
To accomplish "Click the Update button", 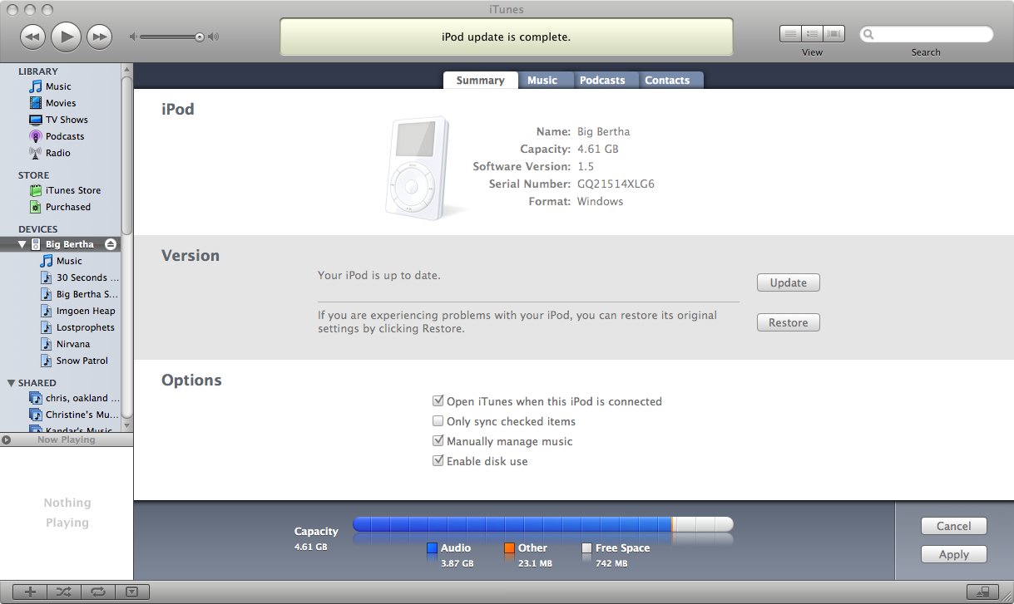I will click(789, 282).
